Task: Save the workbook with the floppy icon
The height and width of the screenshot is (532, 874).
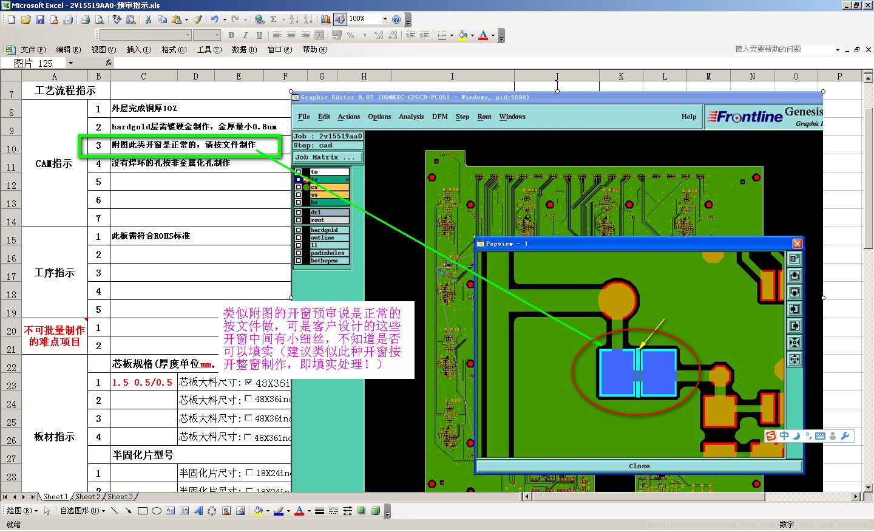Action: pos(40,19)
